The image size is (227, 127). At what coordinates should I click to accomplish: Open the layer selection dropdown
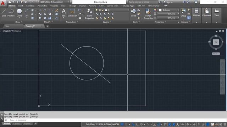(x=112, y=10)
